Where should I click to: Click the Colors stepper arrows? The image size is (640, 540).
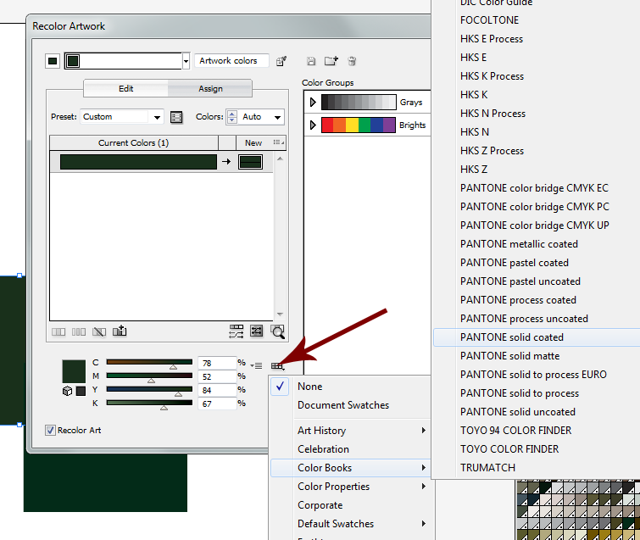pos(231,117)
